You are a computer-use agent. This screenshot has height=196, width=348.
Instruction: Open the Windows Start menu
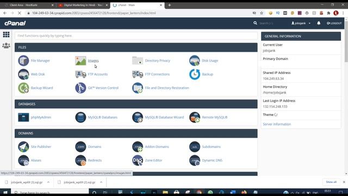[5, 192]
